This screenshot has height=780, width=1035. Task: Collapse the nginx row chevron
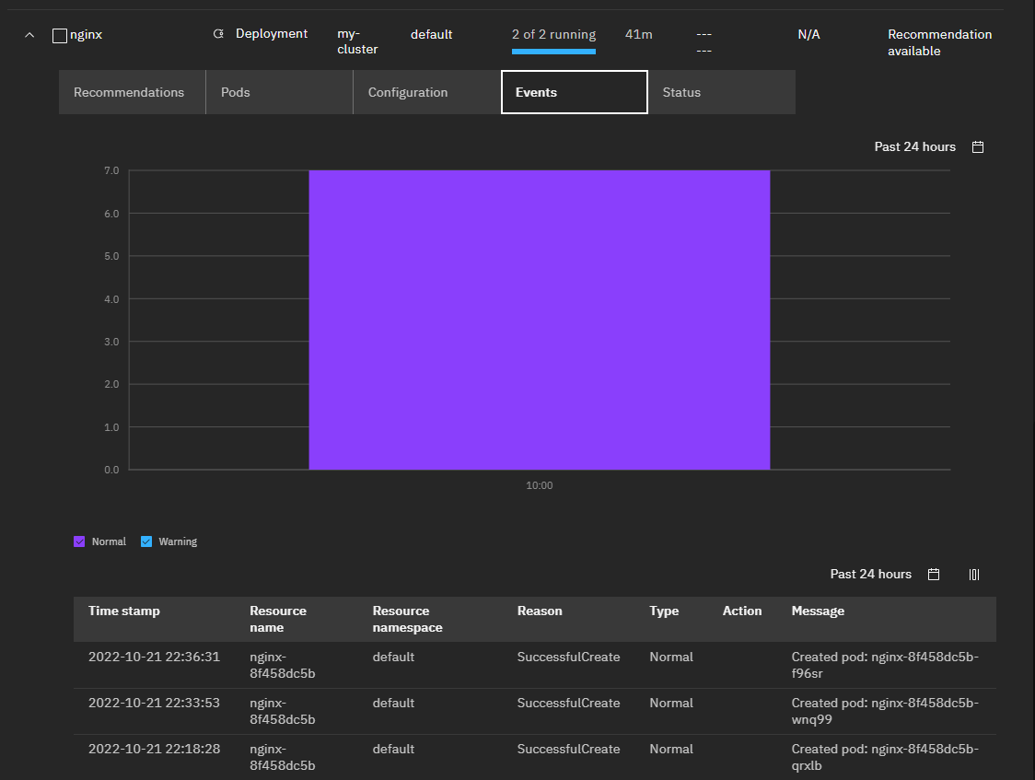coord(29,35)
